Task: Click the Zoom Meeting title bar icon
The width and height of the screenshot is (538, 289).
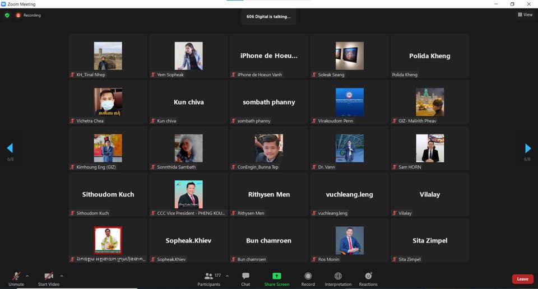Action: coord(4,4)
